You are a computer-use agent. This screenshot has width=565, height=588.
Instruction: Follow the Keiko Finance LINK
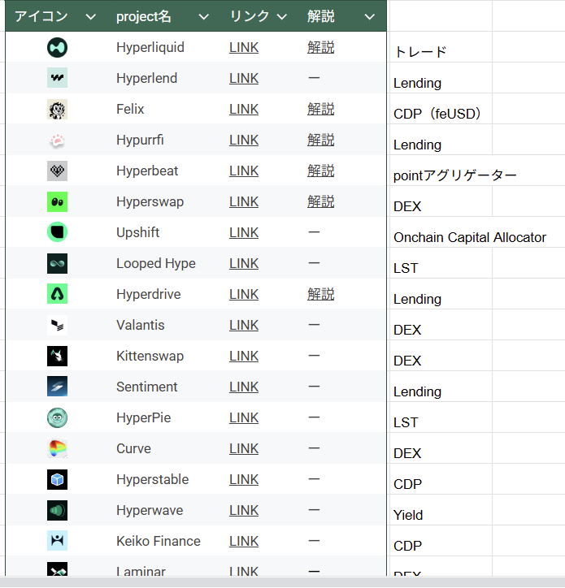[244, 541]
